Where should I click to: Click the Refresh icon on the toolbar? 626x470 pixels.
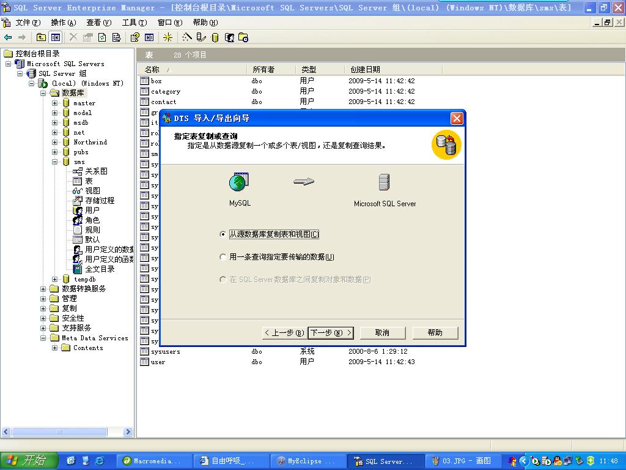pyautogui.click(x=103, y=37)
